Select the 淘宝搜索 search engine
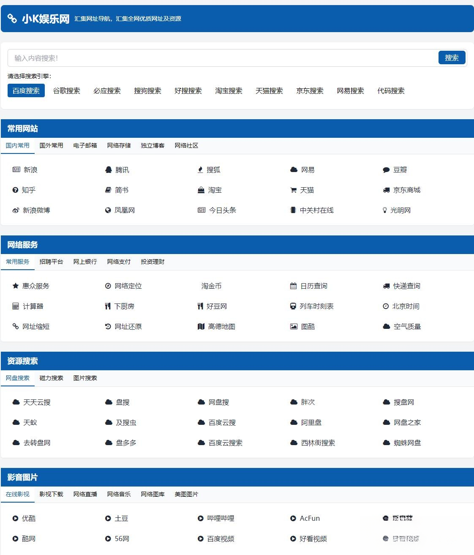 tap(229, 90)
